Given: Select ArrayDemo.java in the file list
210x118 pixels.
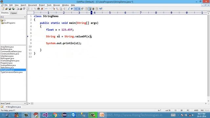Looking at the screenshot, I should pyautogui.click(x=7, y=47).
